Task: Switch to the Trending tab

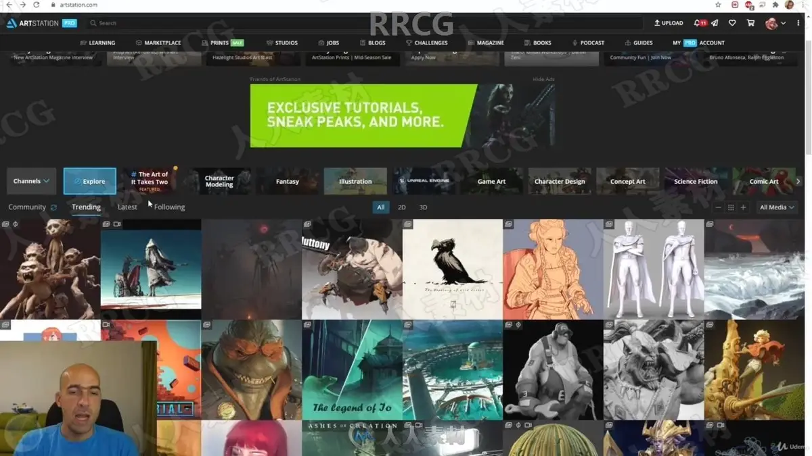Action: (86, 207)
